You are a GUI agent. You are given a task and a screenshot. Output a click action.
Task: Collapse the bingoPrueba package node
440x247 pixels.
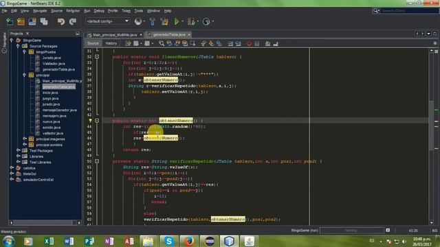point(25,52)
